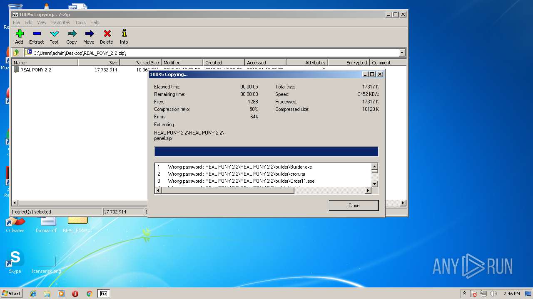Go up one folder level icon
533x299 pixels.
[16, 53]
